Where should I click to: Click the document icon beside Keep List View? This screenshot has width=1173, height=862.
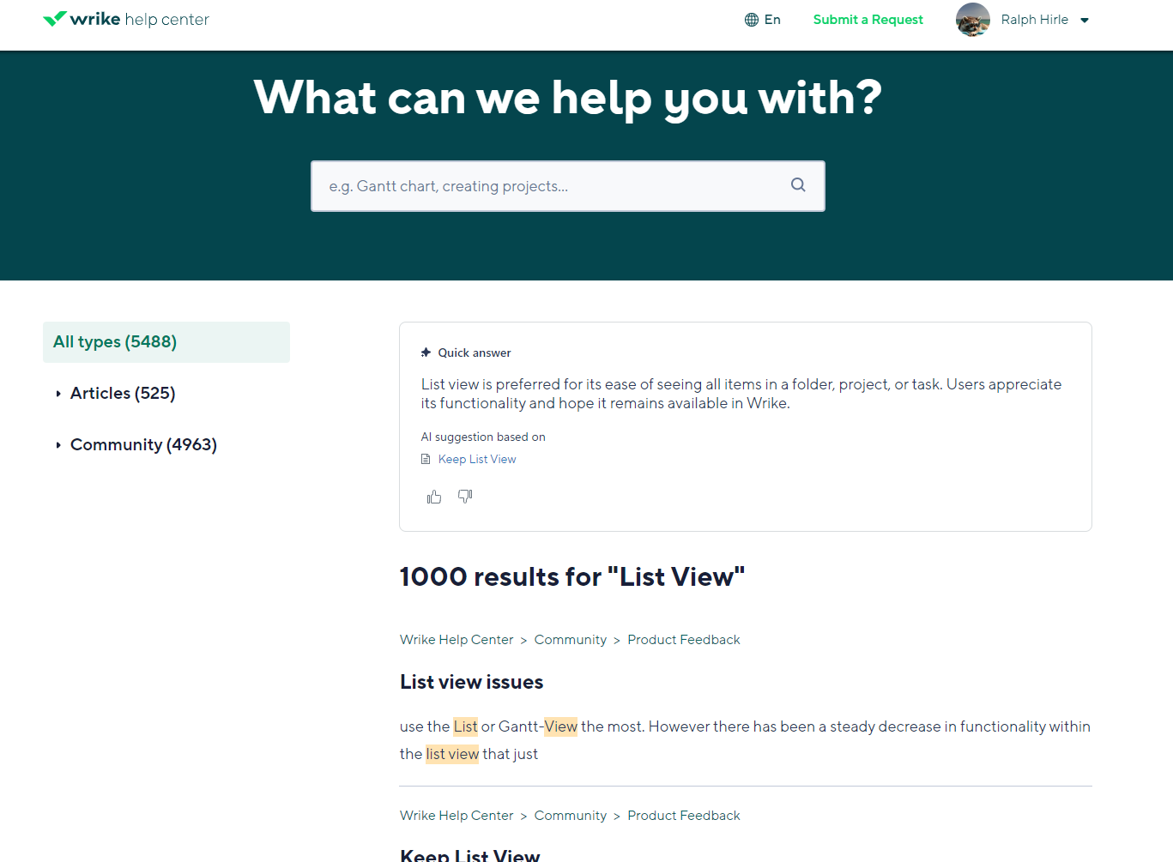426,460
